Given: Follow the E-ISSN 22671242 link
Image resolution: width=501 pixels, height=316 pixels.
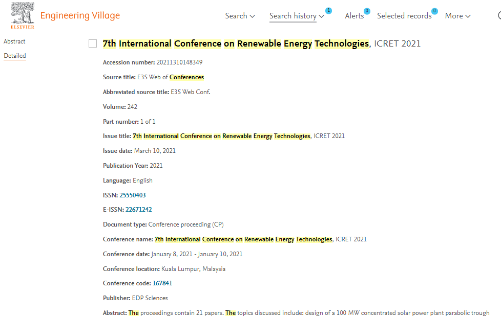Looking at the screenshot, I should pyautogui.click(x=139, y=209).
